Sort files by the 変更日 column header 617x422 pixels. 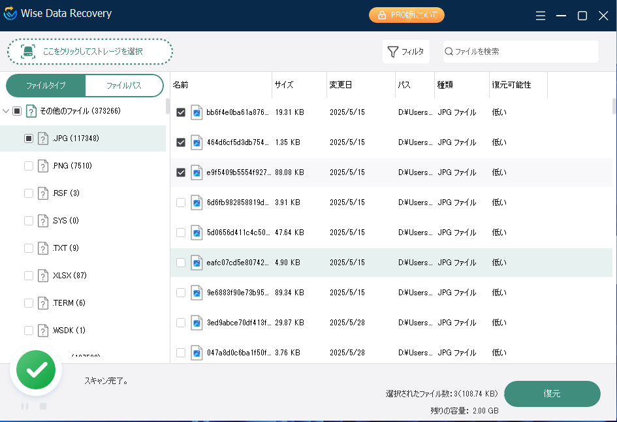click(341, 85)
